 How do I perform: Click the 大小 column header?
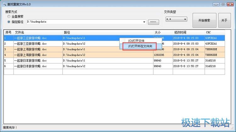163,32
